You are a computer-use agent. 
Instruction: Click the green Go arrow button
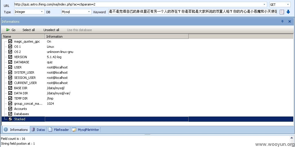point(8,30)
